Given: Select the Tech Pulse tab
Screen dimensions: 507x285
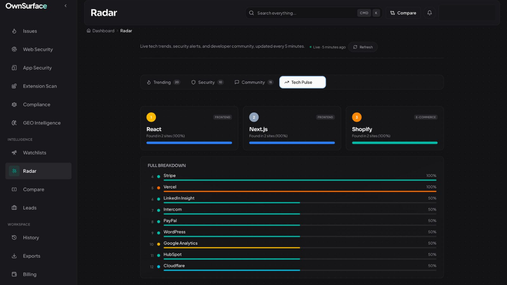Looking at the screenshot, I should pos(302,82).
